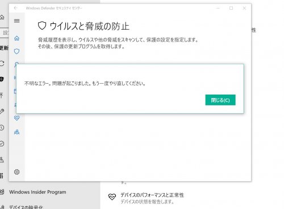Open recovery clock icon in Settings sidebar
This screenshot has width=284, height=209.
(2, 128)
